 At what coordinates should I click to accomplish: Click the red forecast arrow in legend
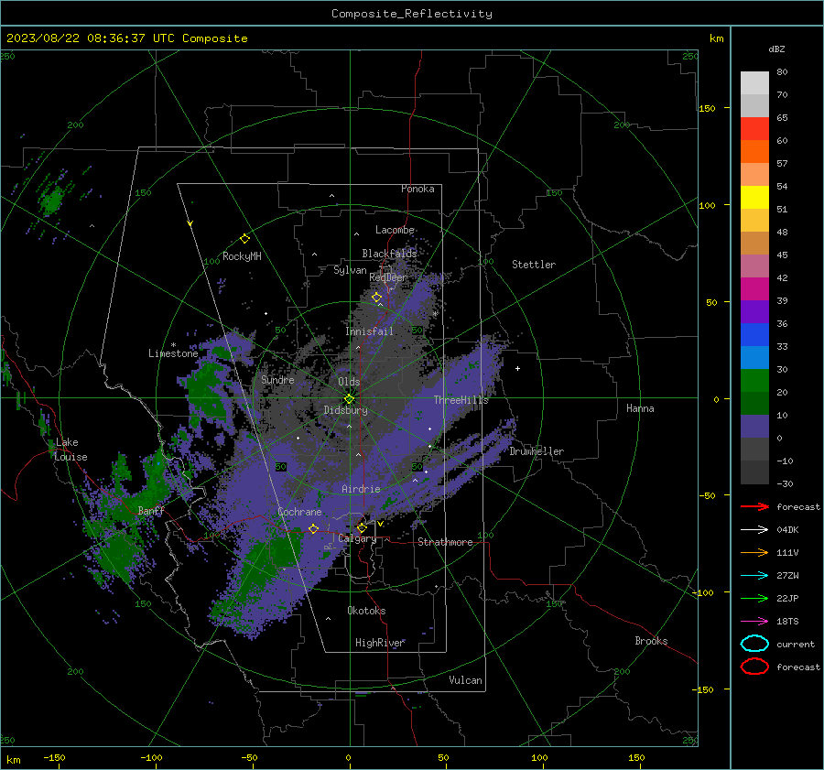754,506
